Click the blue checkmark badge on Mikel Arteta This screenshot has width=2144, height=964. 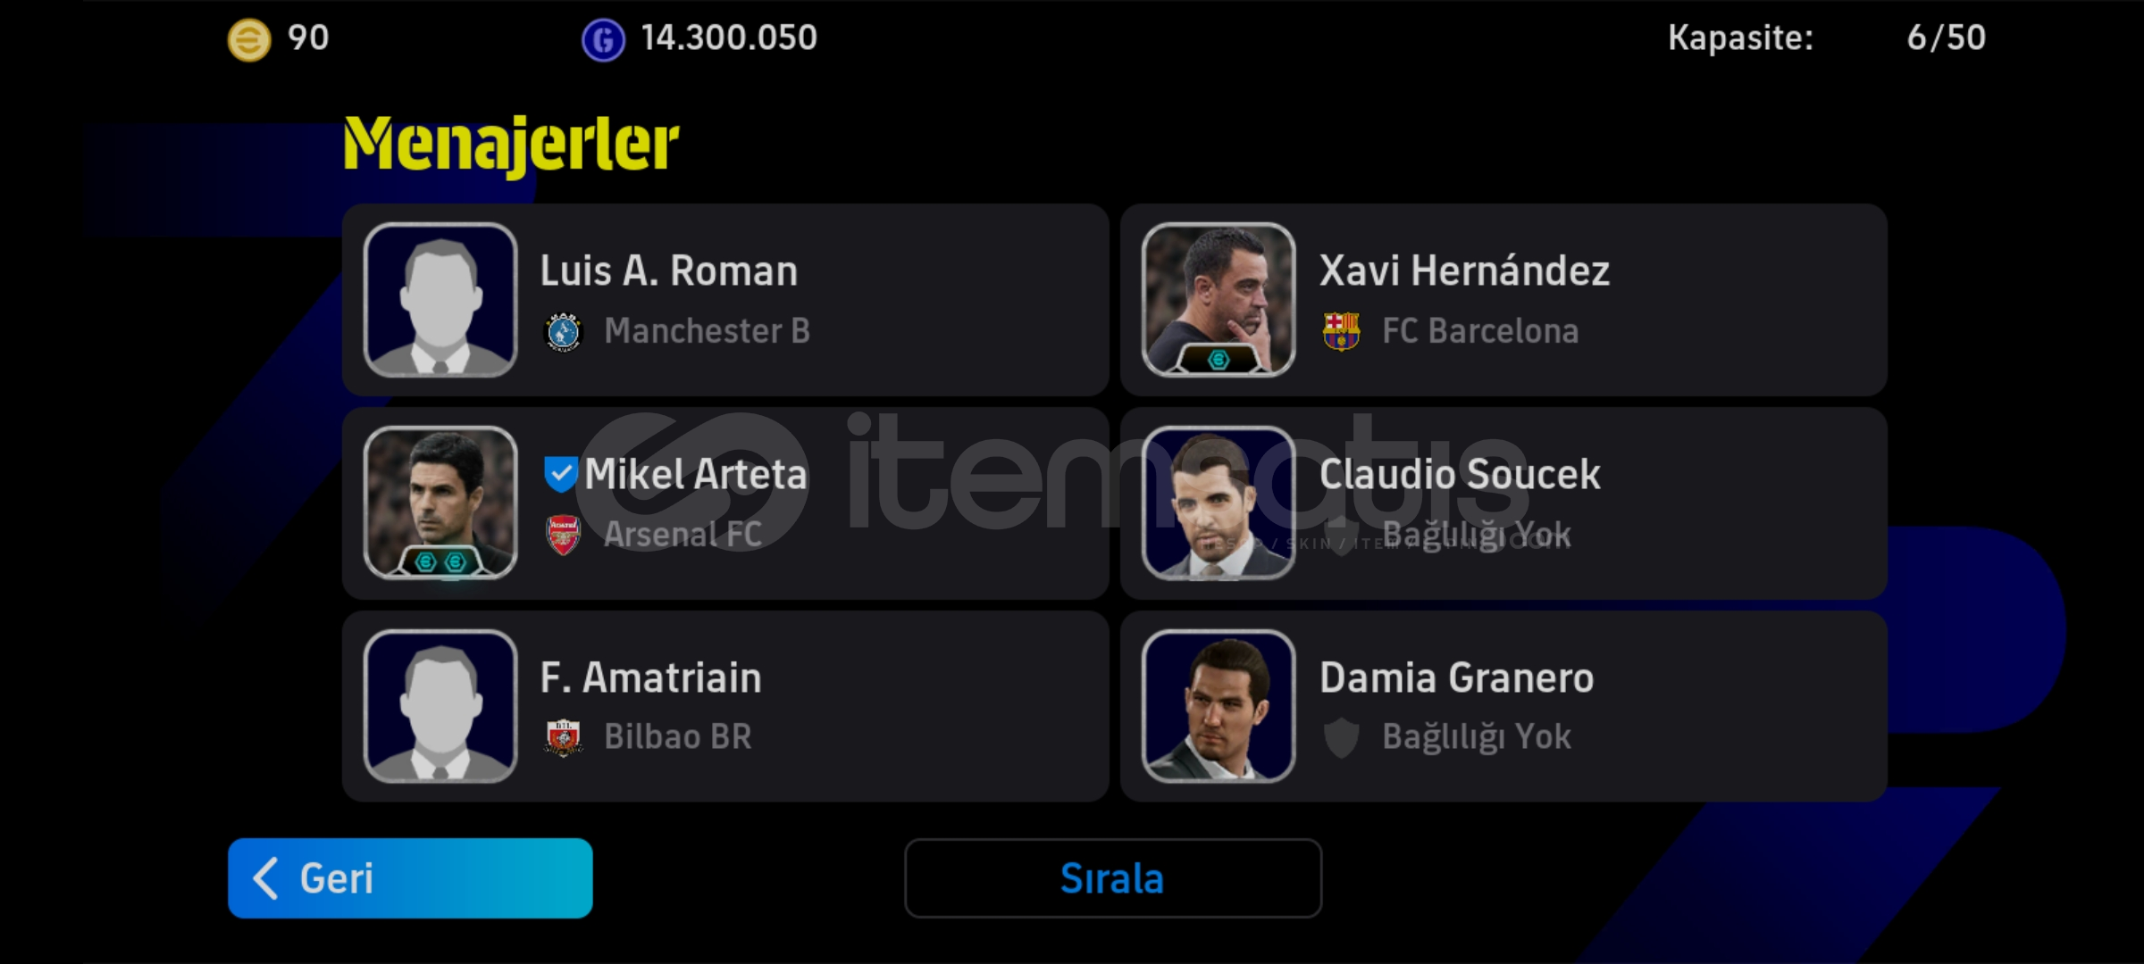(560, 474)
